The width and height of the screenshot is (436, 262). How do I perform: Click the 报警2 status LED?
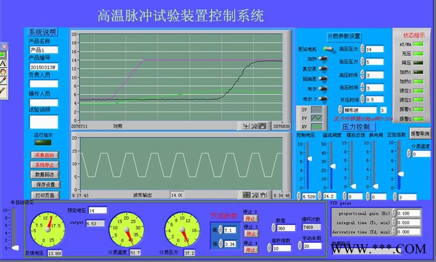pos(418,119)
